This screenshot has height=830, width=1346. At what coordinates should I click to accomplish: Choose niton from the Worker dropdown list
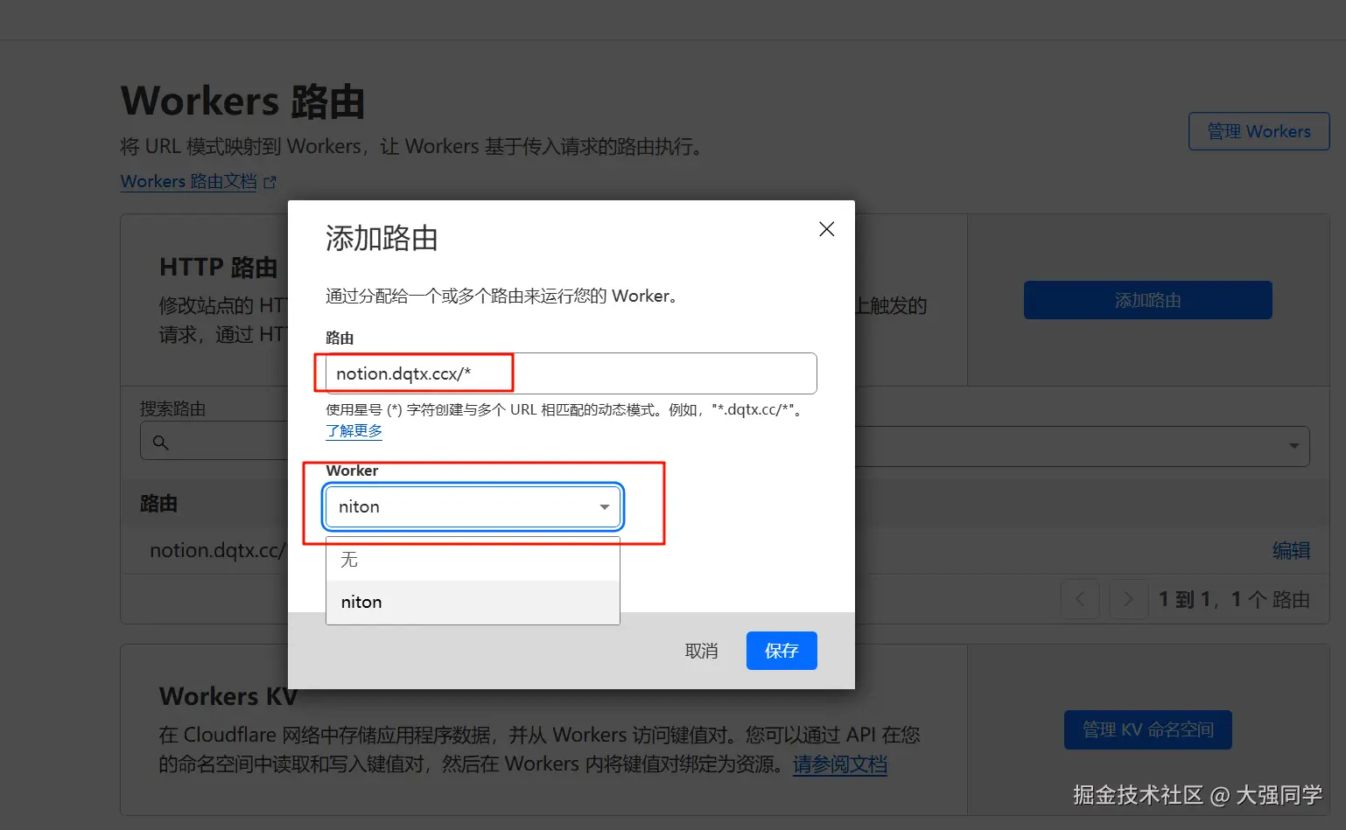473,602
